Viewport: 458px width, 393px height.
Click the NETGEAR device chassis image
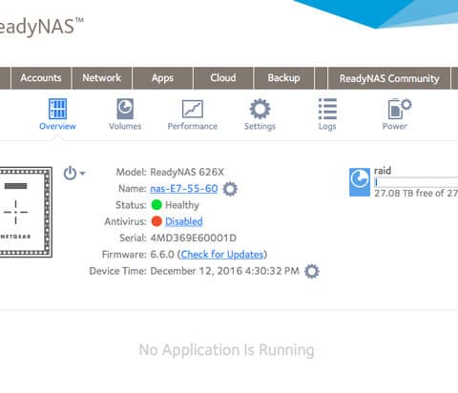tap(26, 212)
